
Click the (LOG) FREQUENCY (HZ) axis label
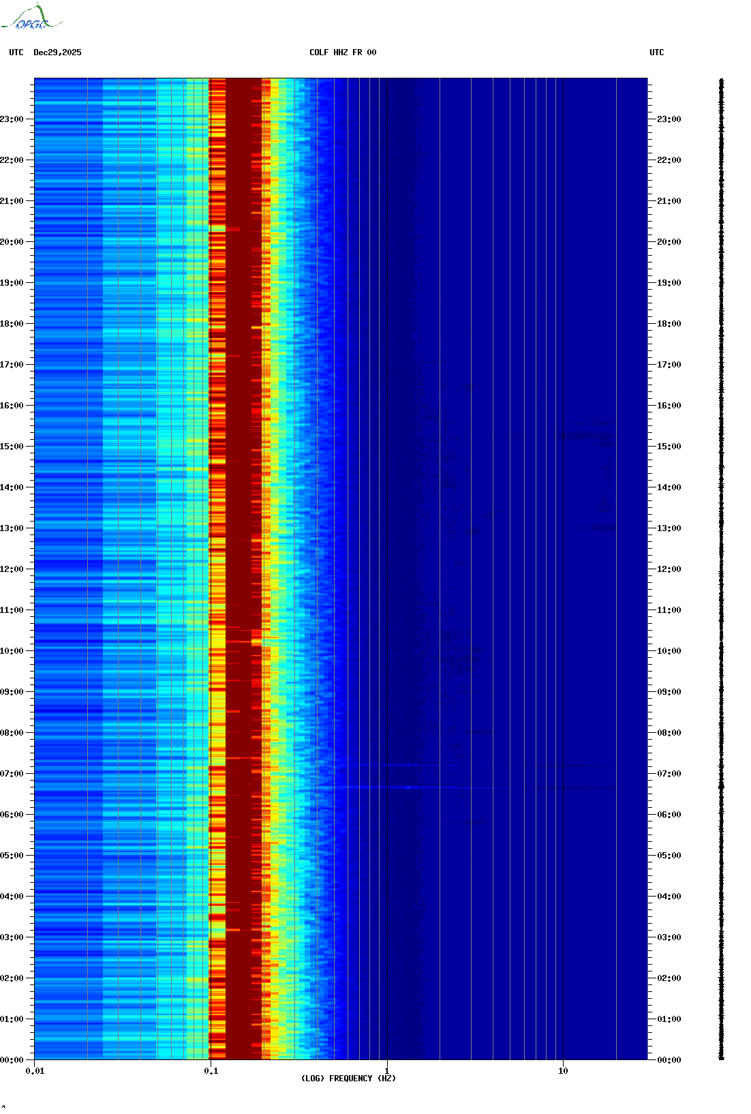point(348,1078)
